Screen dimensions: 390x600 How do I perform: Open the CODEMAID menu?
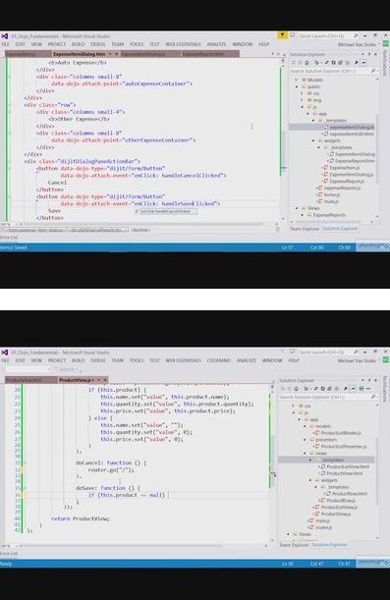pyautogui.click(x=218, y=360)
